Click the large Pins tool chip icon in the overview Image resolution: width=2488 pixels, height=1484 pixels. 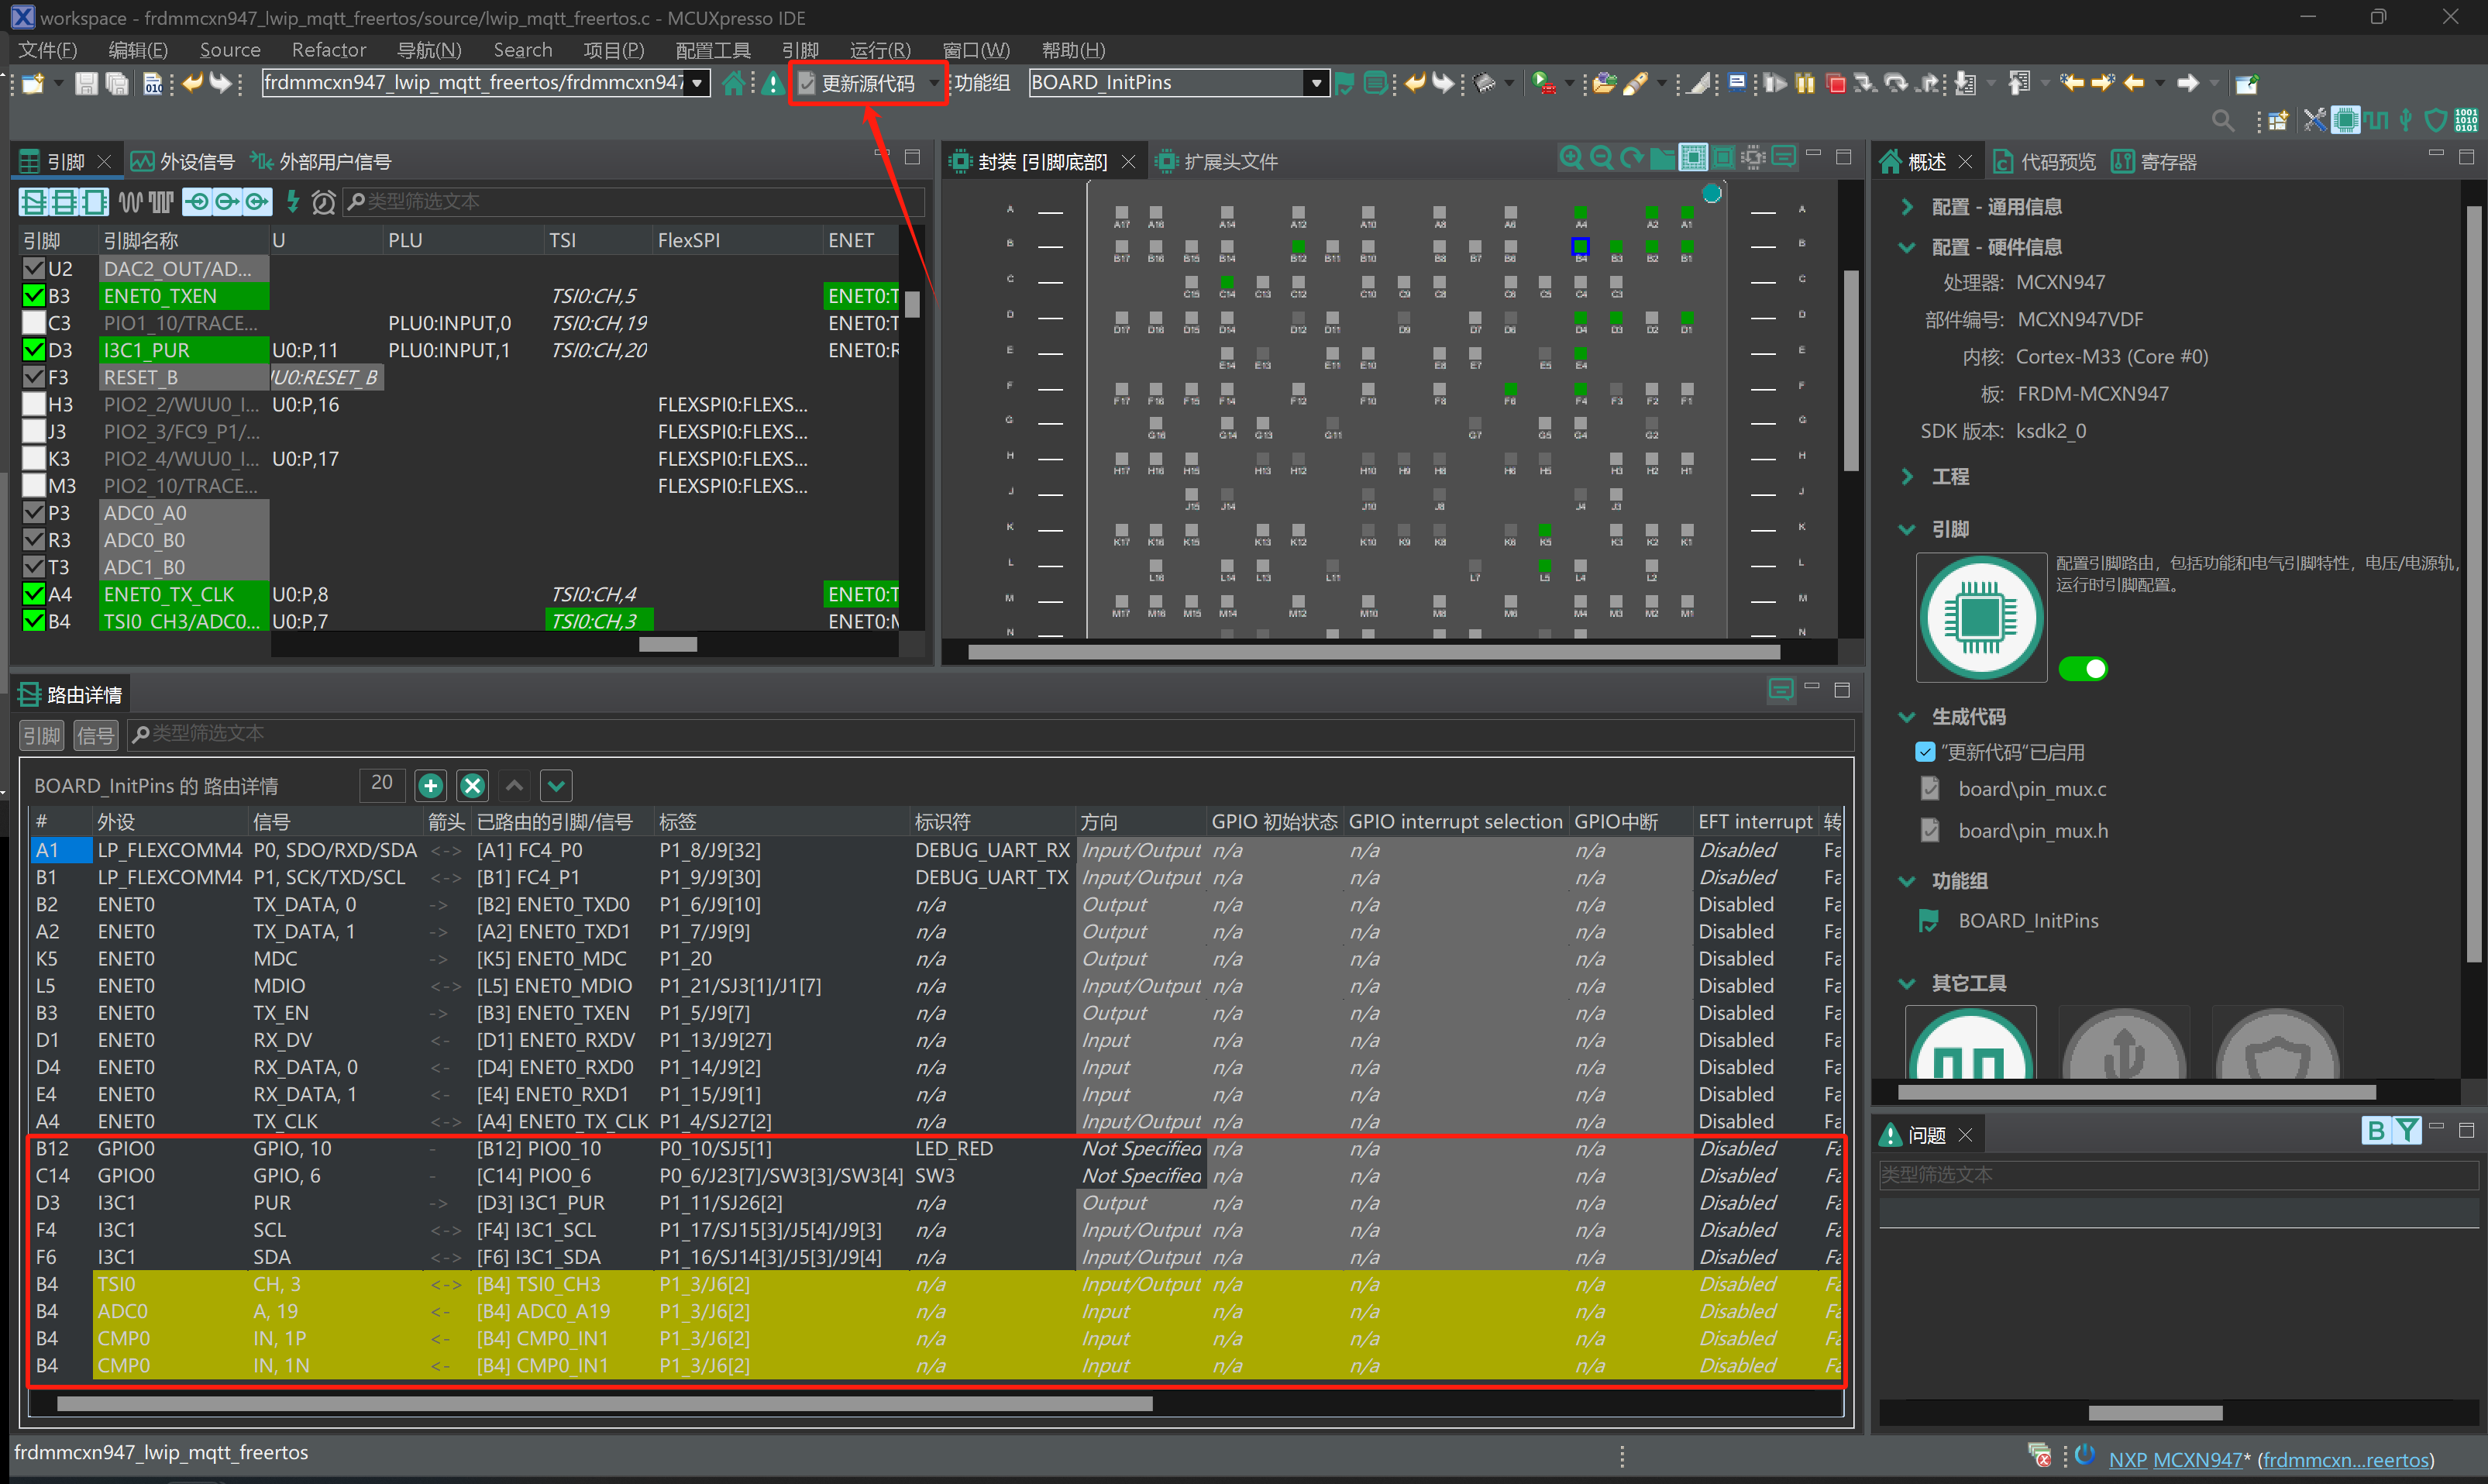pos(1980,618)
